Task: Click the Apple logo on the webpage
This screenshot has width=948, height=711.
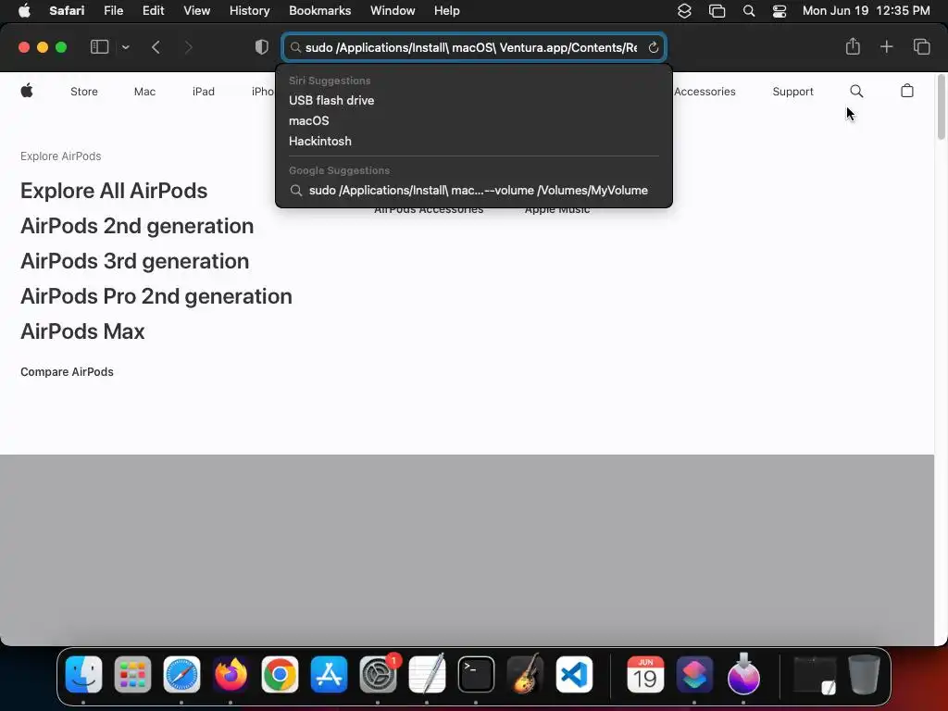Action: click(x=27, y=91)
